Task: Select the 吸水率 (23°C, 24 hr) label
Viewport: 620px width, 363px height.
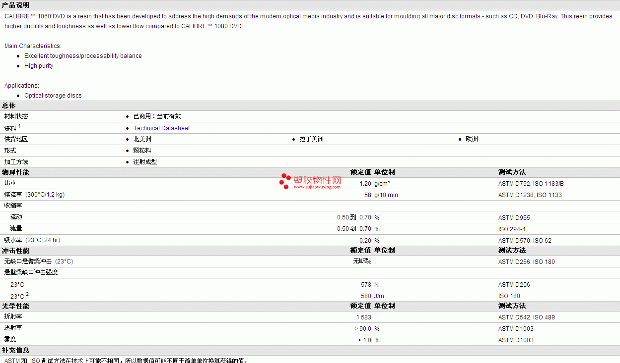Action: coord(32,240)
